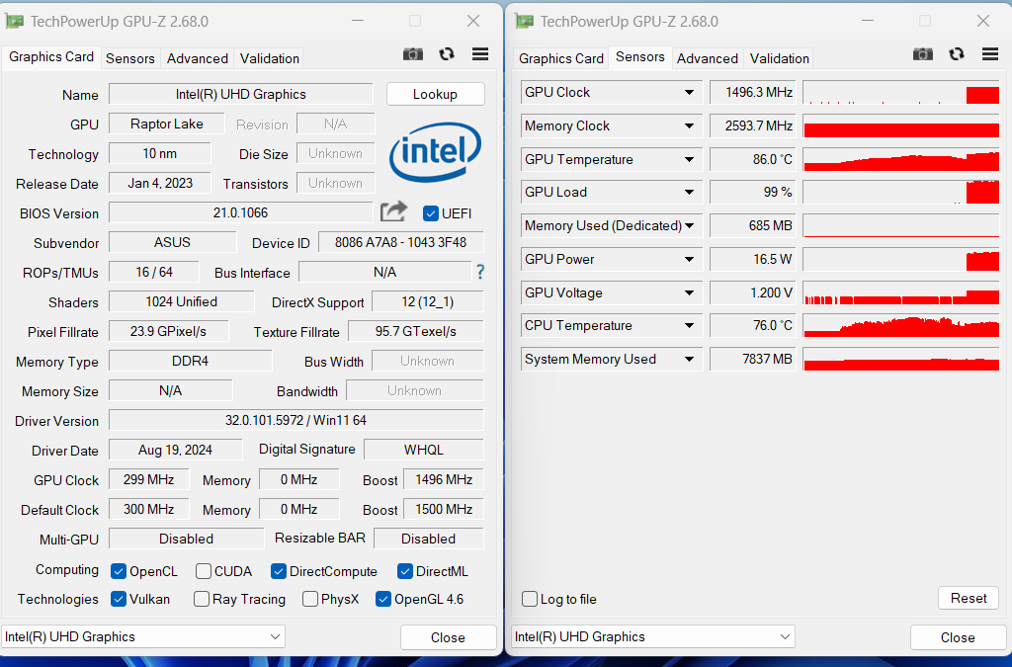Switch to Validation tab in the left window

click(270, 58)
